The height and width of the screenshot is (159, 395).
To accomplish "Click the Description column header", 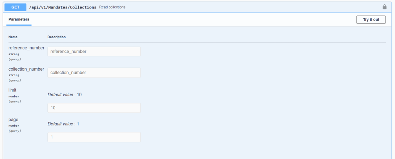I will click(x=56, y=37).
